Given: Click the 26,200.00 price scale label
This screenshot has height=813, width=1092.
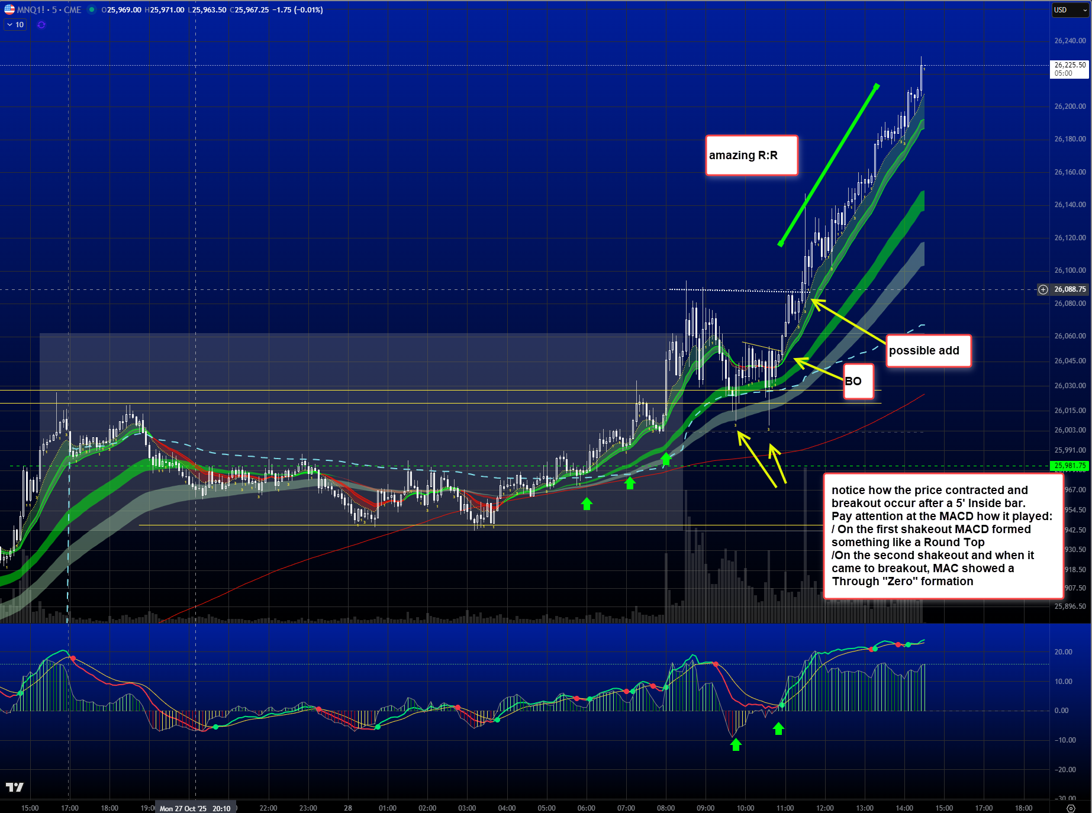Looking at the screenshot, I should click(1070, 107).
